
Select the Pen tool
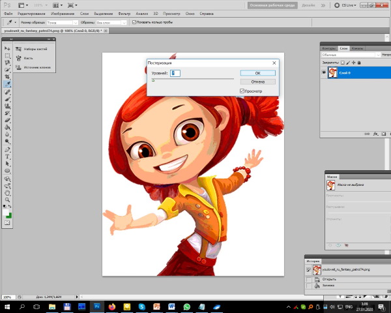[x=7, y=149]
